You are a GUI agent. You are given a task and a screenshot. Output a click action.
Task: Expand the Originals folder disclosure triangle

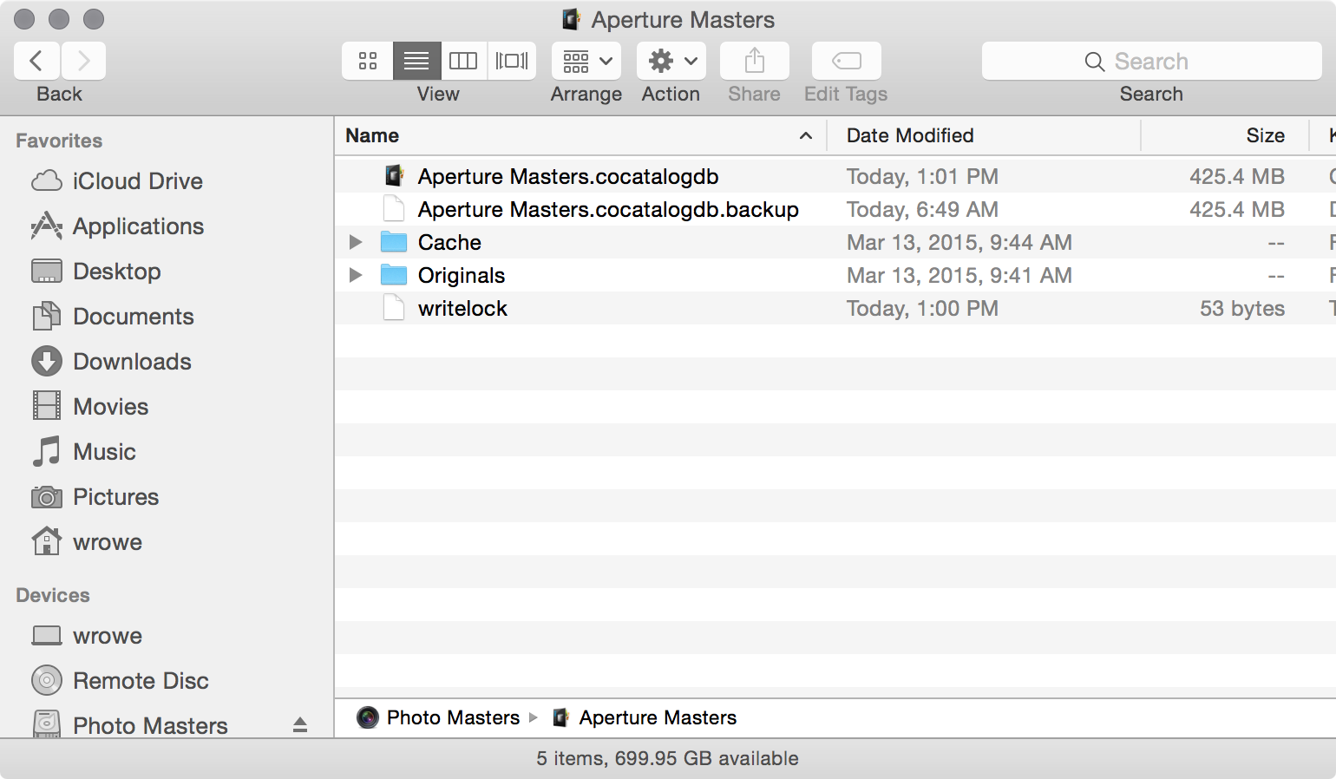pos(356,275)
